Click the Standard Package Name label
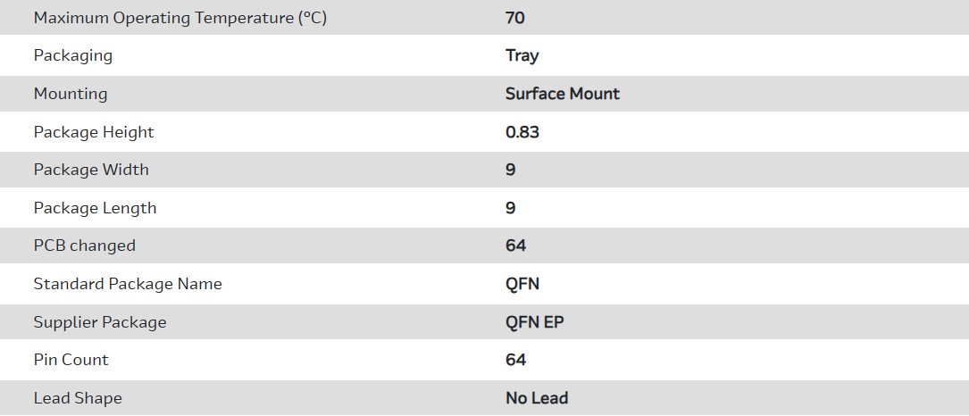The height and width of the screenshot is (416, 969). coord(128,284)
